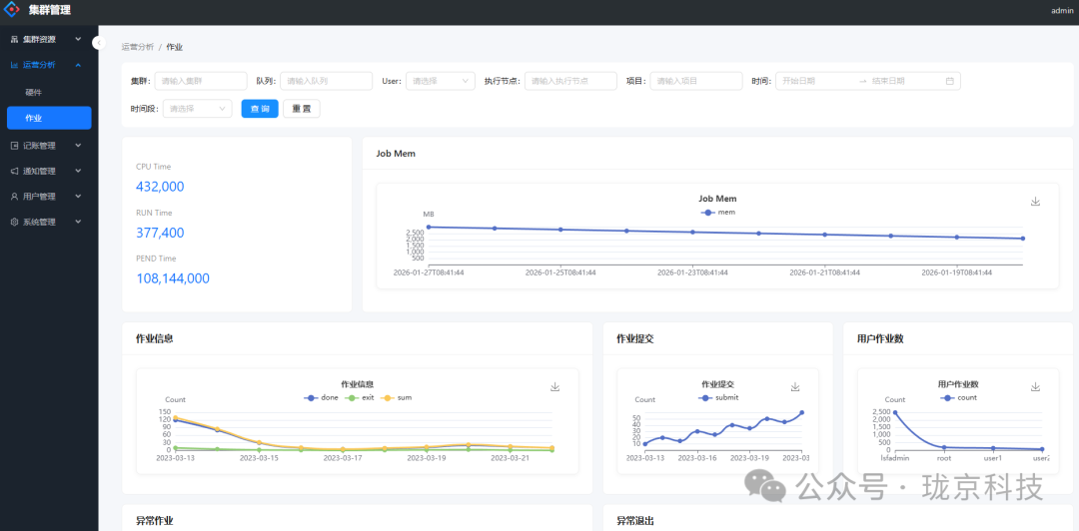The height and width of the screenshot is (531, 1079).
Task: Click the 异常退出 panel title
Action: tap(635, 521)
